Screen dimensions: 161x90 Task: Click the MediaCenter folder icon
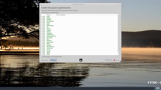pyautogui.click(x=44, y=34)
